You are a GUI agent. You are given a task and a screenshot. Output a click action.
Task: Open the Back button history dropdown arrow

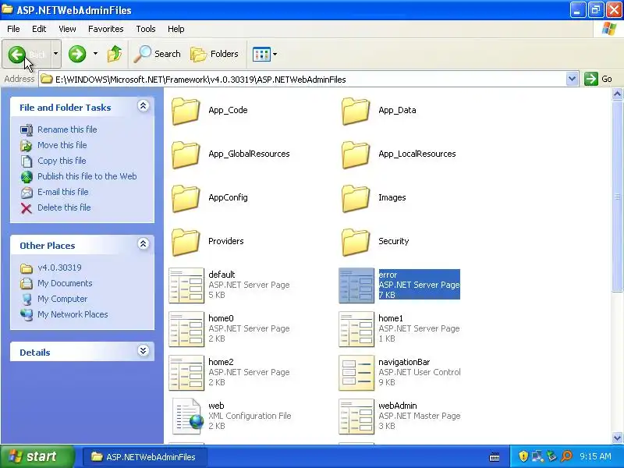click(x=55, y=54)
